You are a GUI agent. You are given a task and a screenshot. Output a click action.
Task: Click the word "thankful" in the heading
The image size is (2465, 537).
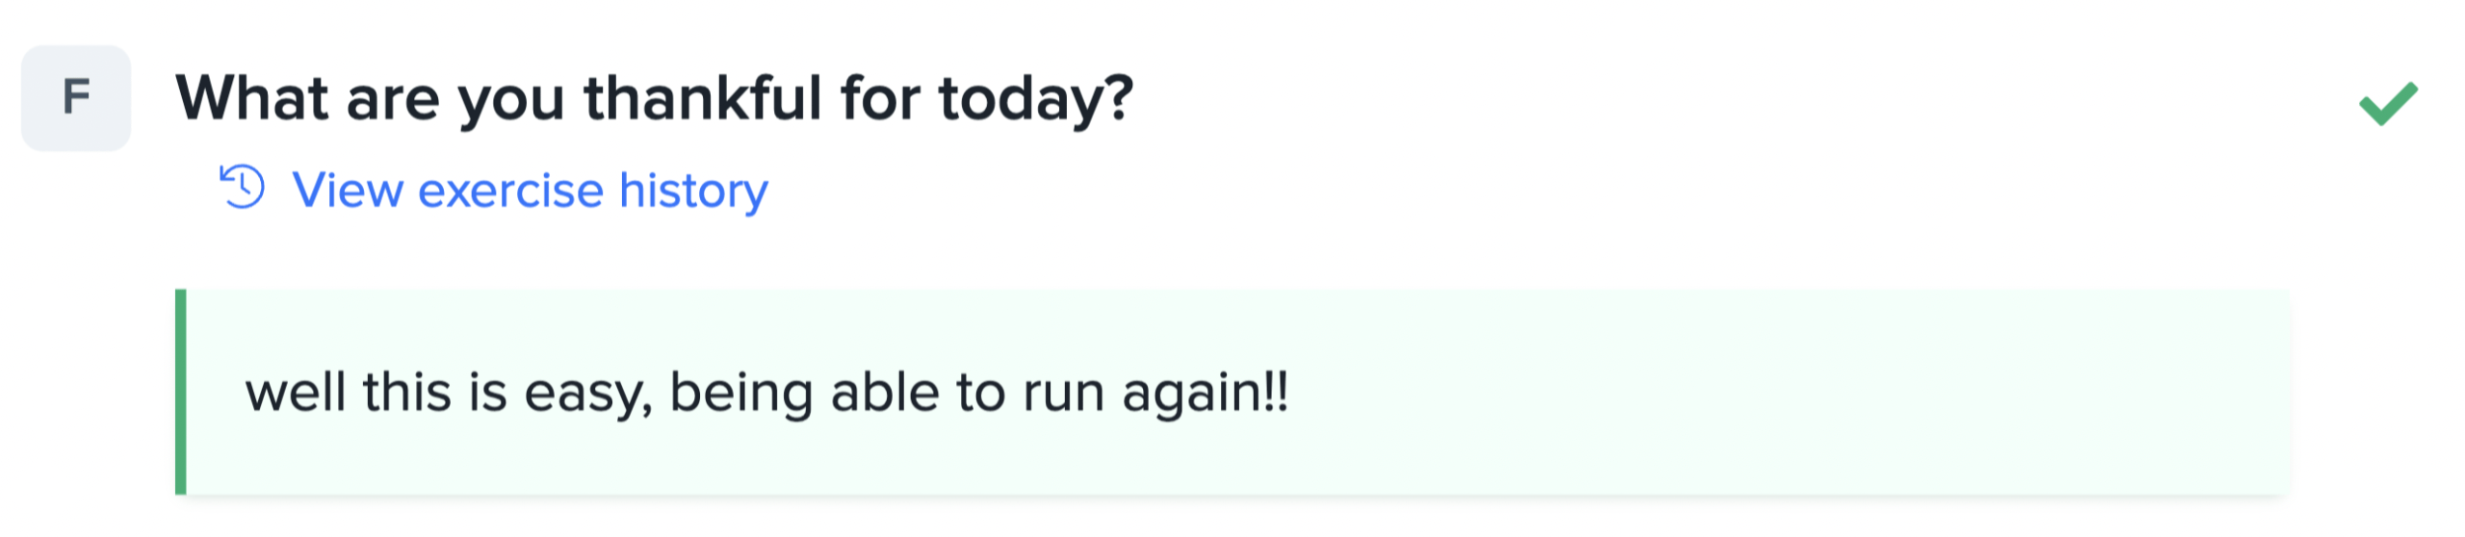pos(703,98)
